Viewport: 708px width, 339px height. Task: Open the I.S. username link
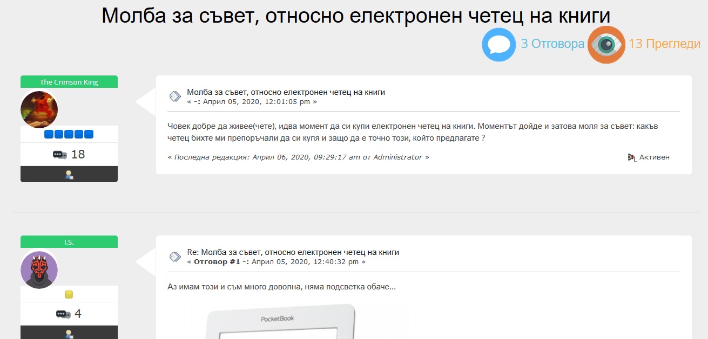tap(69, 242)
